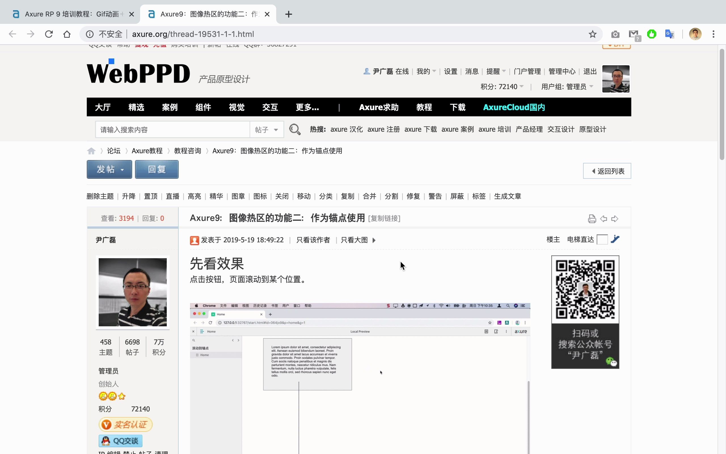Click the 返回列表 button
Image resolution: width=726 pixels, height=454 pixels.
click(607, 171)
